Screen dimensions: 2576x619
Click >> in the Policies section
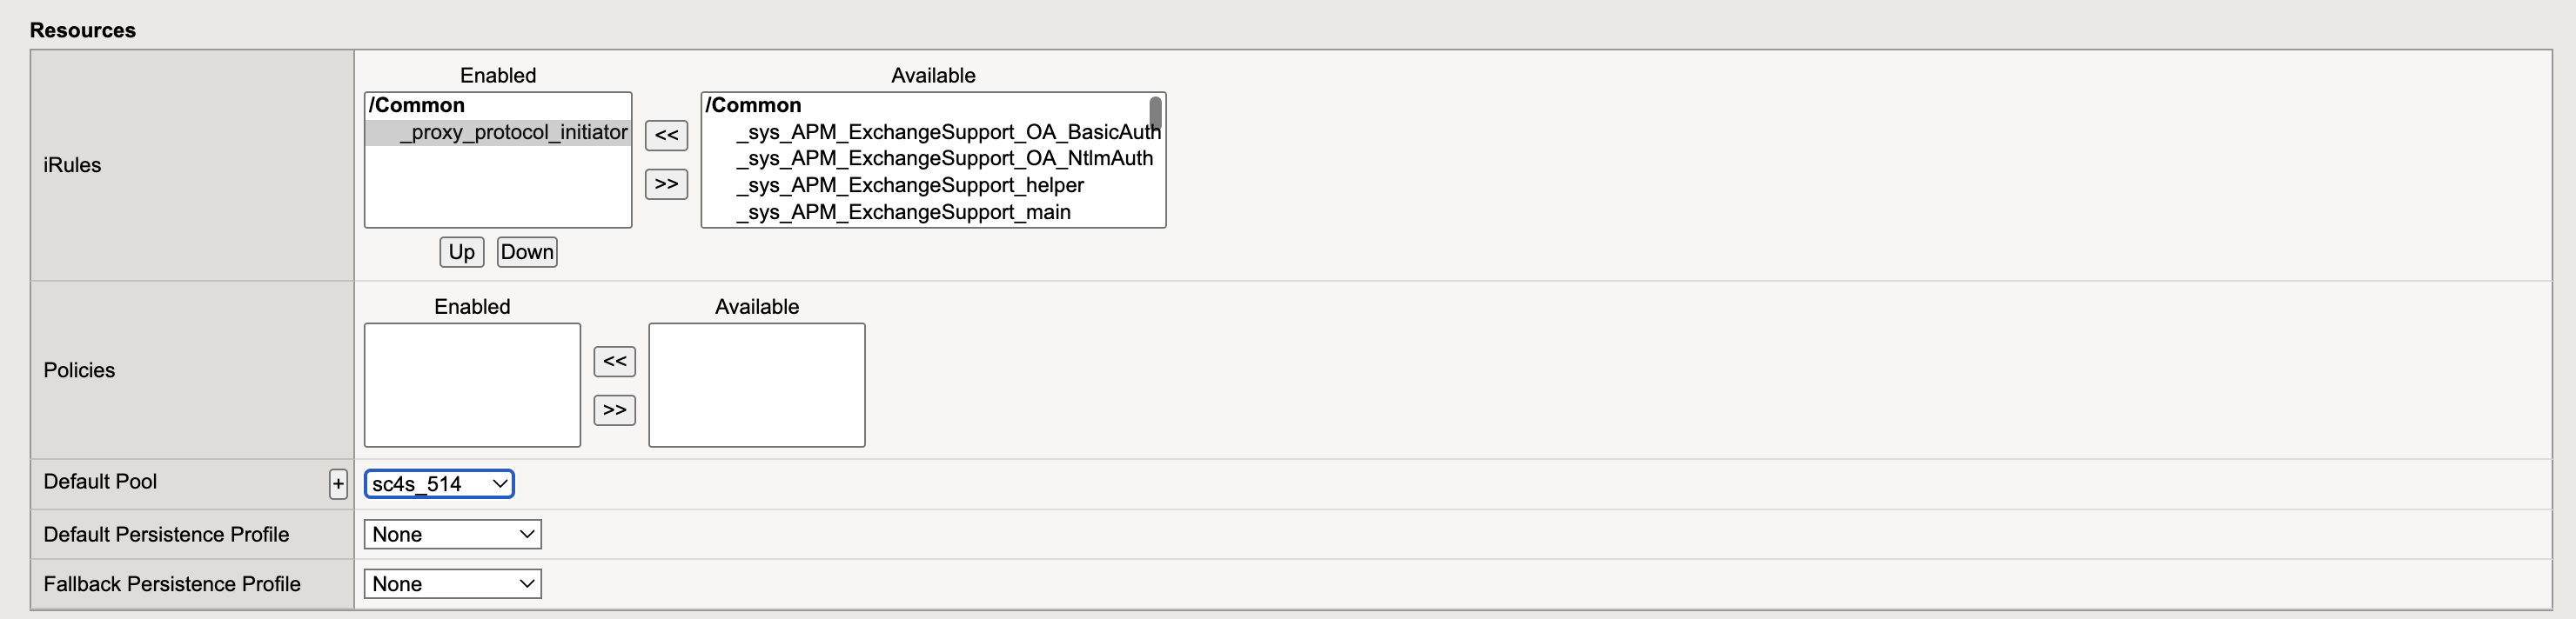click(x=614, y=410)
